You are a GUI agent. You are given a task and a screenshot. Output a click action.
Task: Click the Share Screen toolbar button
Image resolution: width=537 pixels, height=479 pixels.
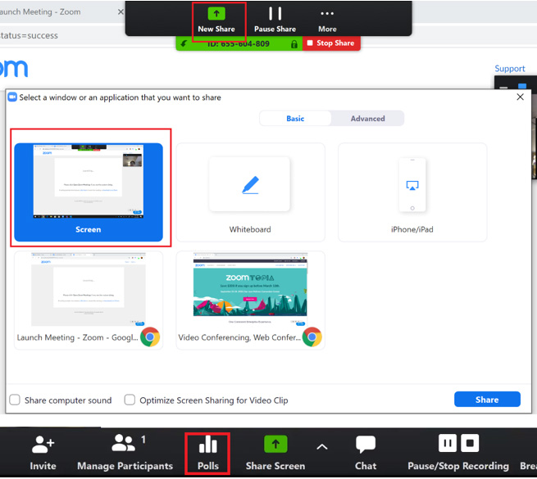pos(275,453)
